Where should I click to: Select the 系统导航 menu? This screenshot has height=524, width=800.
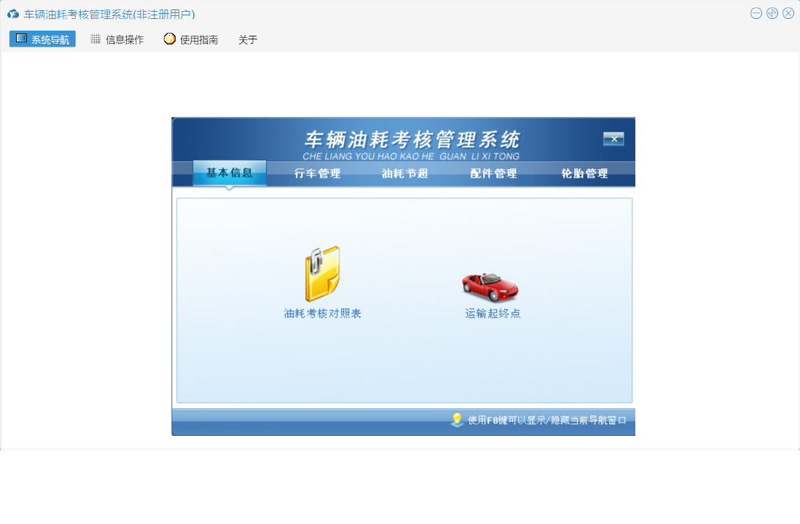click(42, 39)
